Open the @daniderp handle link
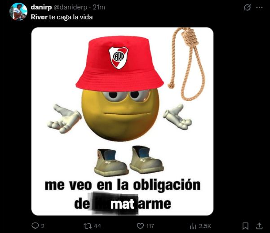This screenshot has width=270, height=233. pos(71,7)
